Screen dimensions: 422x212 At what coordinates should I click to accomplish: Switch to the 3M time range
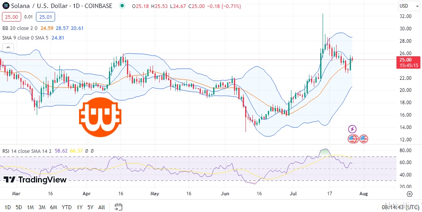click(42, 207)
